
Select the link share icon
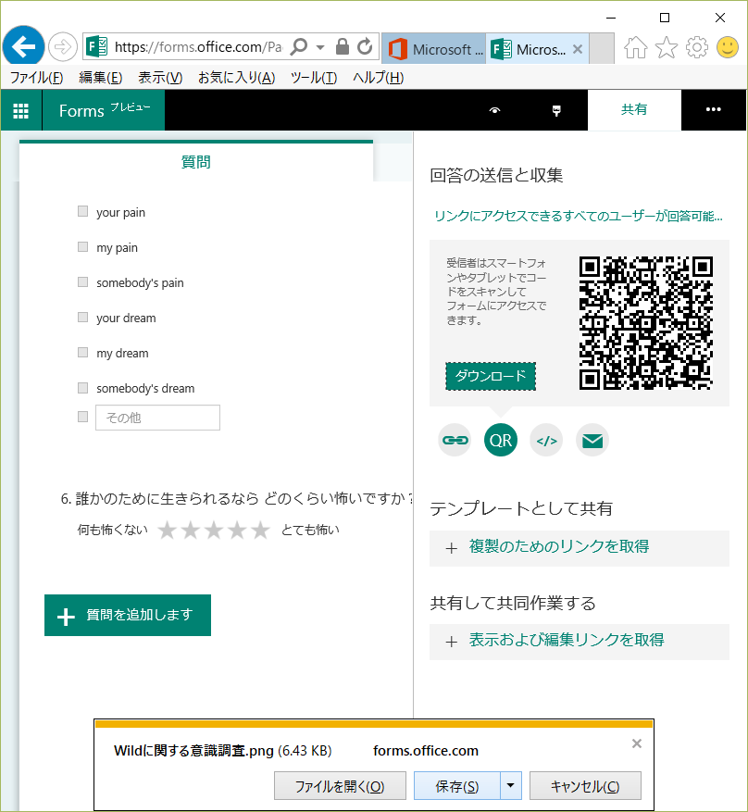455,440
